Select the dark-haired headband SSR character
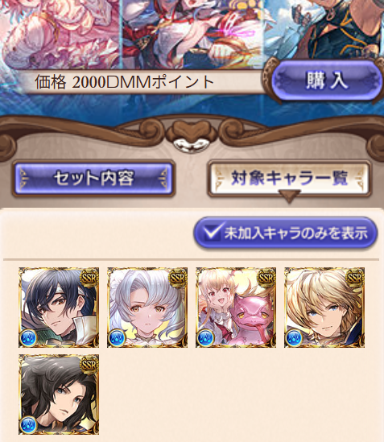Viewport: 384px width, 442px height. coord(59,308)
